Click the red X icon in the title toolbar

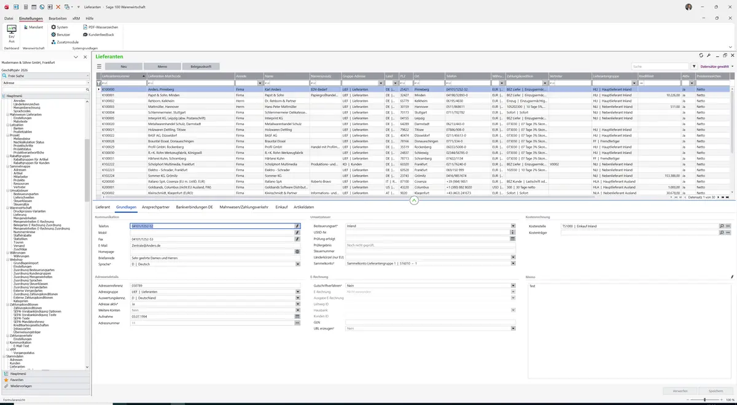tap(58, 7)
